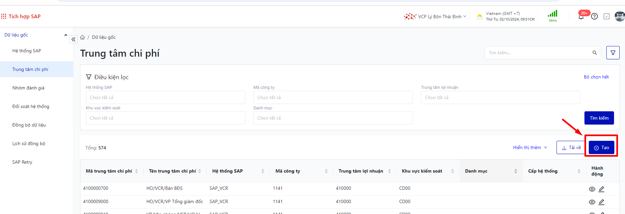Open the app grid menu icon
Image resolution: width=625 pixels, height=214 pixels.
click(x=4, y=16)
